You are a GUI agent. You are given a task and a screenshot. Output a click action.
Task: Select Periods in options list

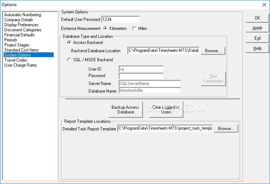[11, 40]
